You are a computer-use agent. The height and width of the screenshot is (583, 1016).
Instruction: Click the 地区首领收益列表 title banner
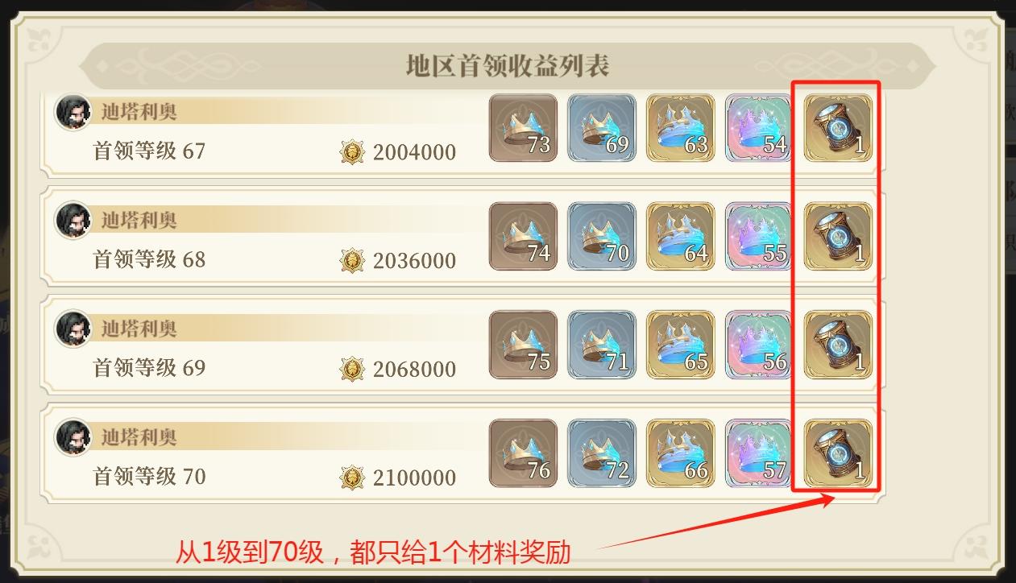coord(508,65)
